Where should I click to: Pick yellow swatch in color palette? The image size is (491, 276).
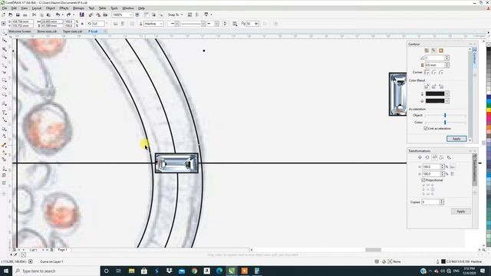(489, 110)
